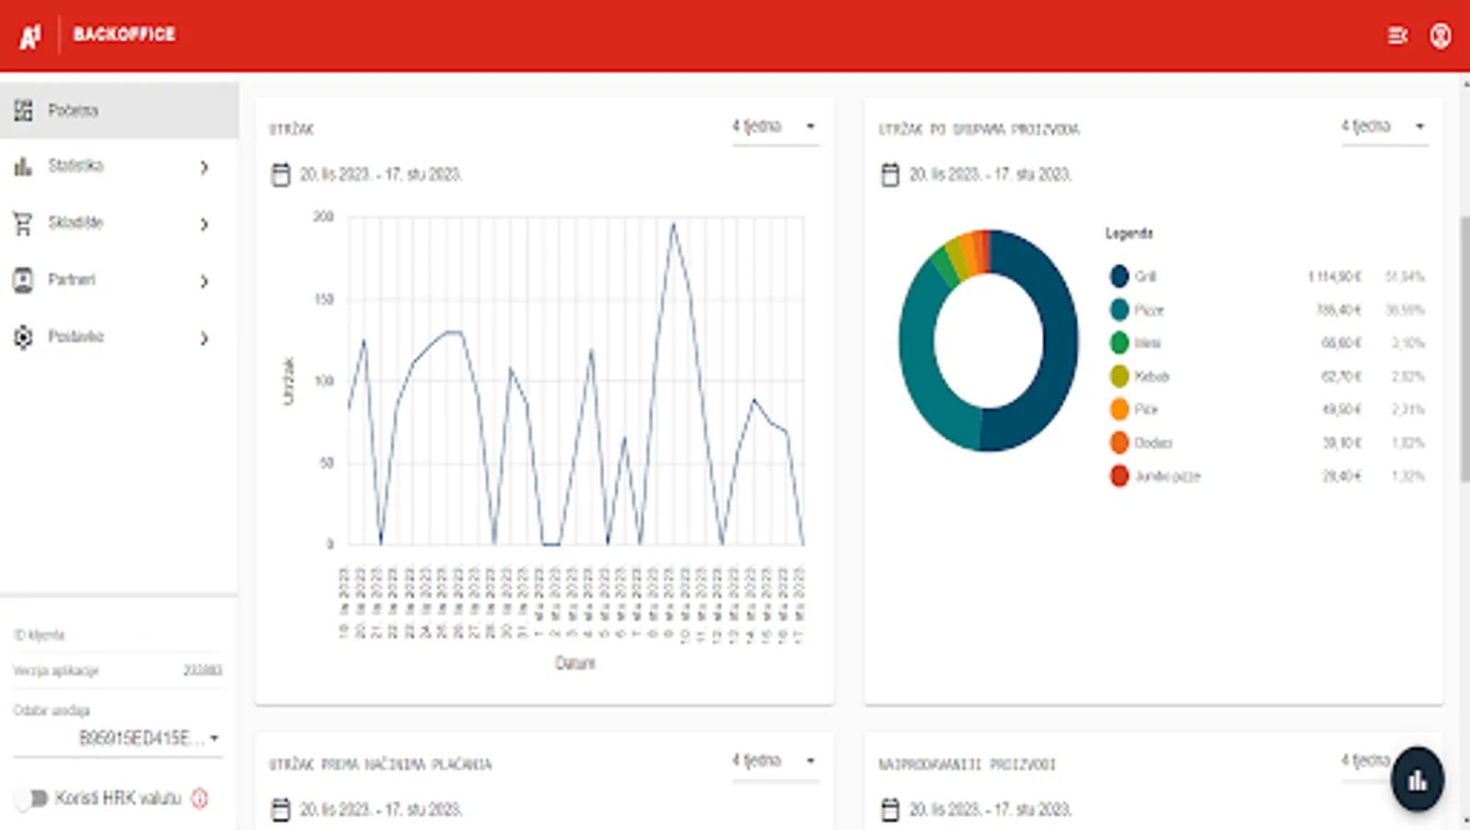Open the Partneri menu item

click(x=119, y=280)
